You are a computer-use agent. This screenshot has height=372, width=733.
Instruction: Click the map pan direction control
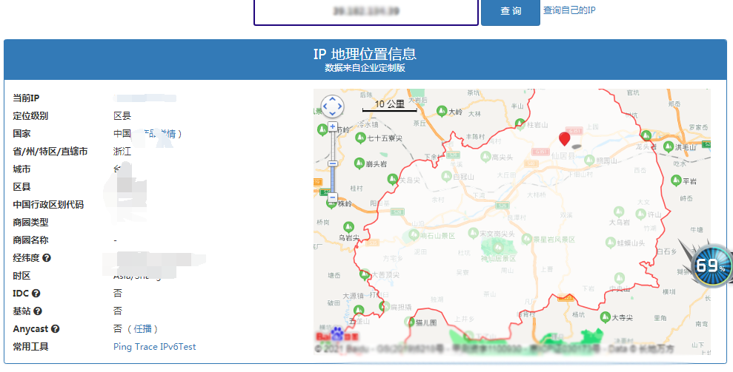[x=332, y=106]
